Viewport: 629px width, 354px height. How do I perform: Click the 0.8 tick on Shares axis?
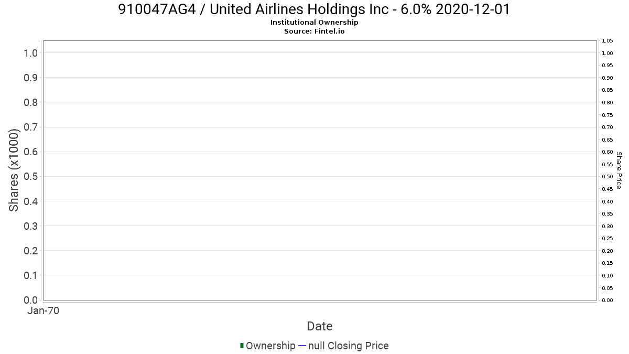point(30,102)
